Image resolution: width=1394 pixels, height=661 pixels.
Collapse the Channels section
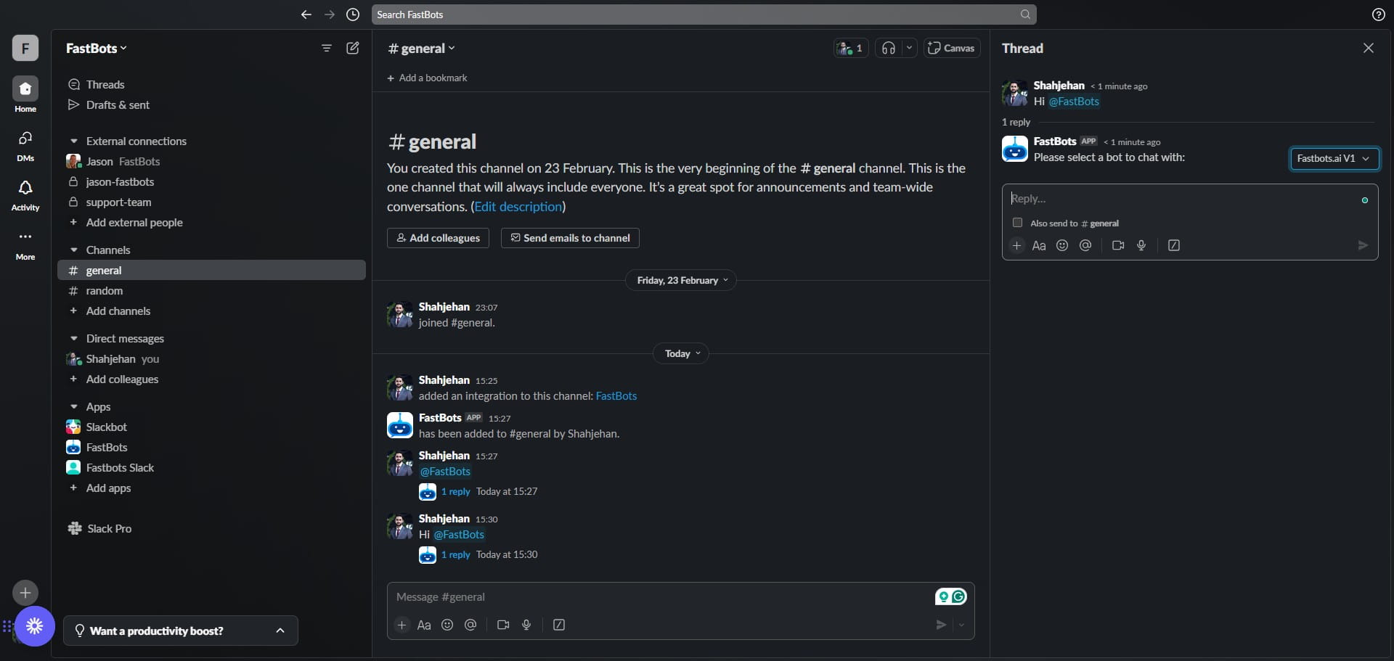point(73,250)
